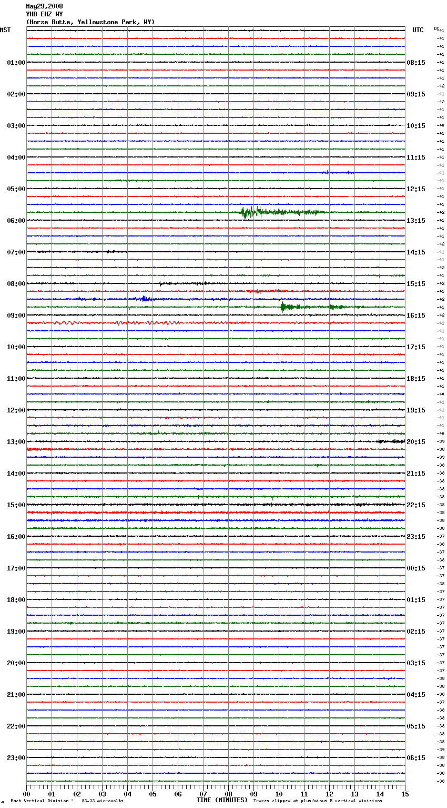Viewport: 447px width, 808px height.
Task: Click the UTC time zone header
Action: (x=418, y=30)
